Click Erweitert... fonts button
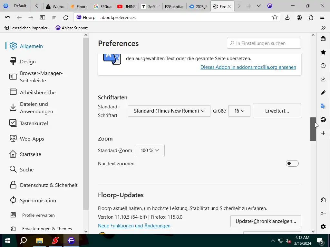The width and height of the screenshot is (330, 247). [x=277, y=111]
